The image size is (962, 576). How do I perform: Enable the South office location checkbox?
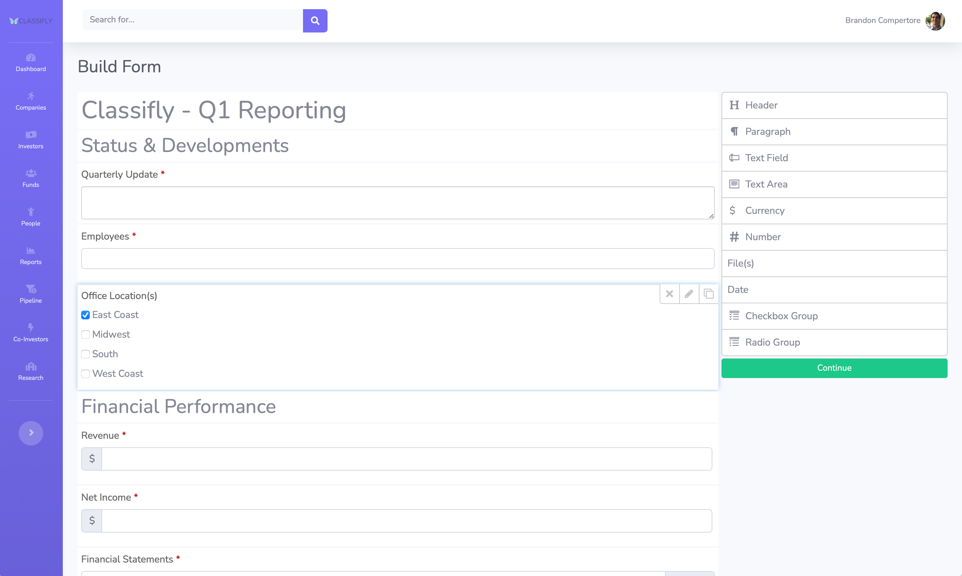(86, 354)
